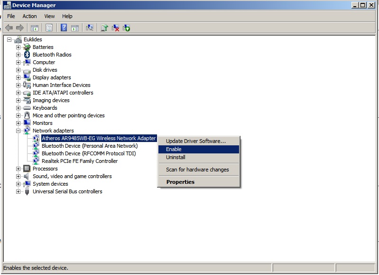
Task: Click the mouse icon for pointing devices
Action: tap(27, 115)
